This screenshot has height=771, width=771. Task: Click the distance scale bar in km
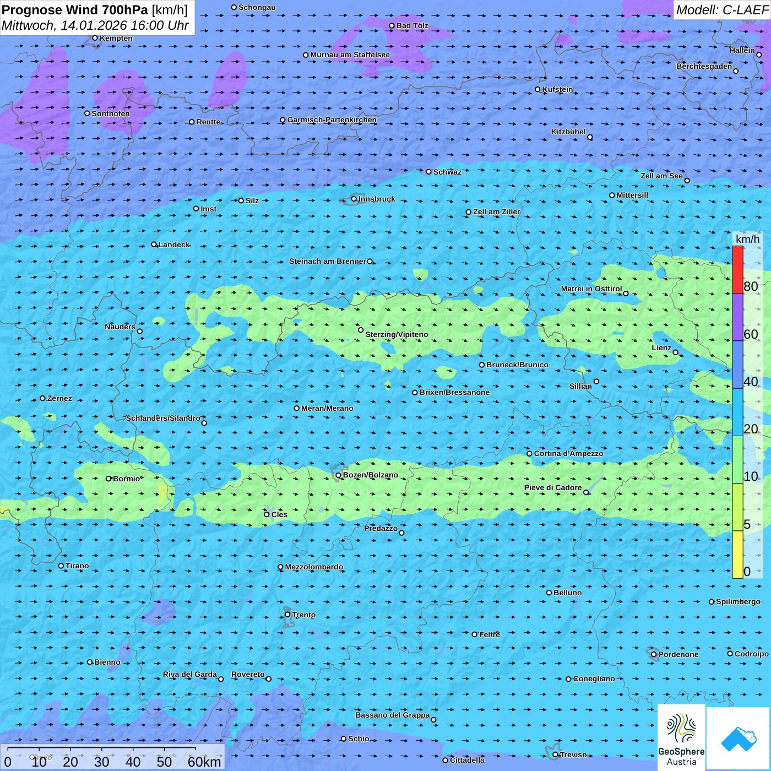pos(113,757)
